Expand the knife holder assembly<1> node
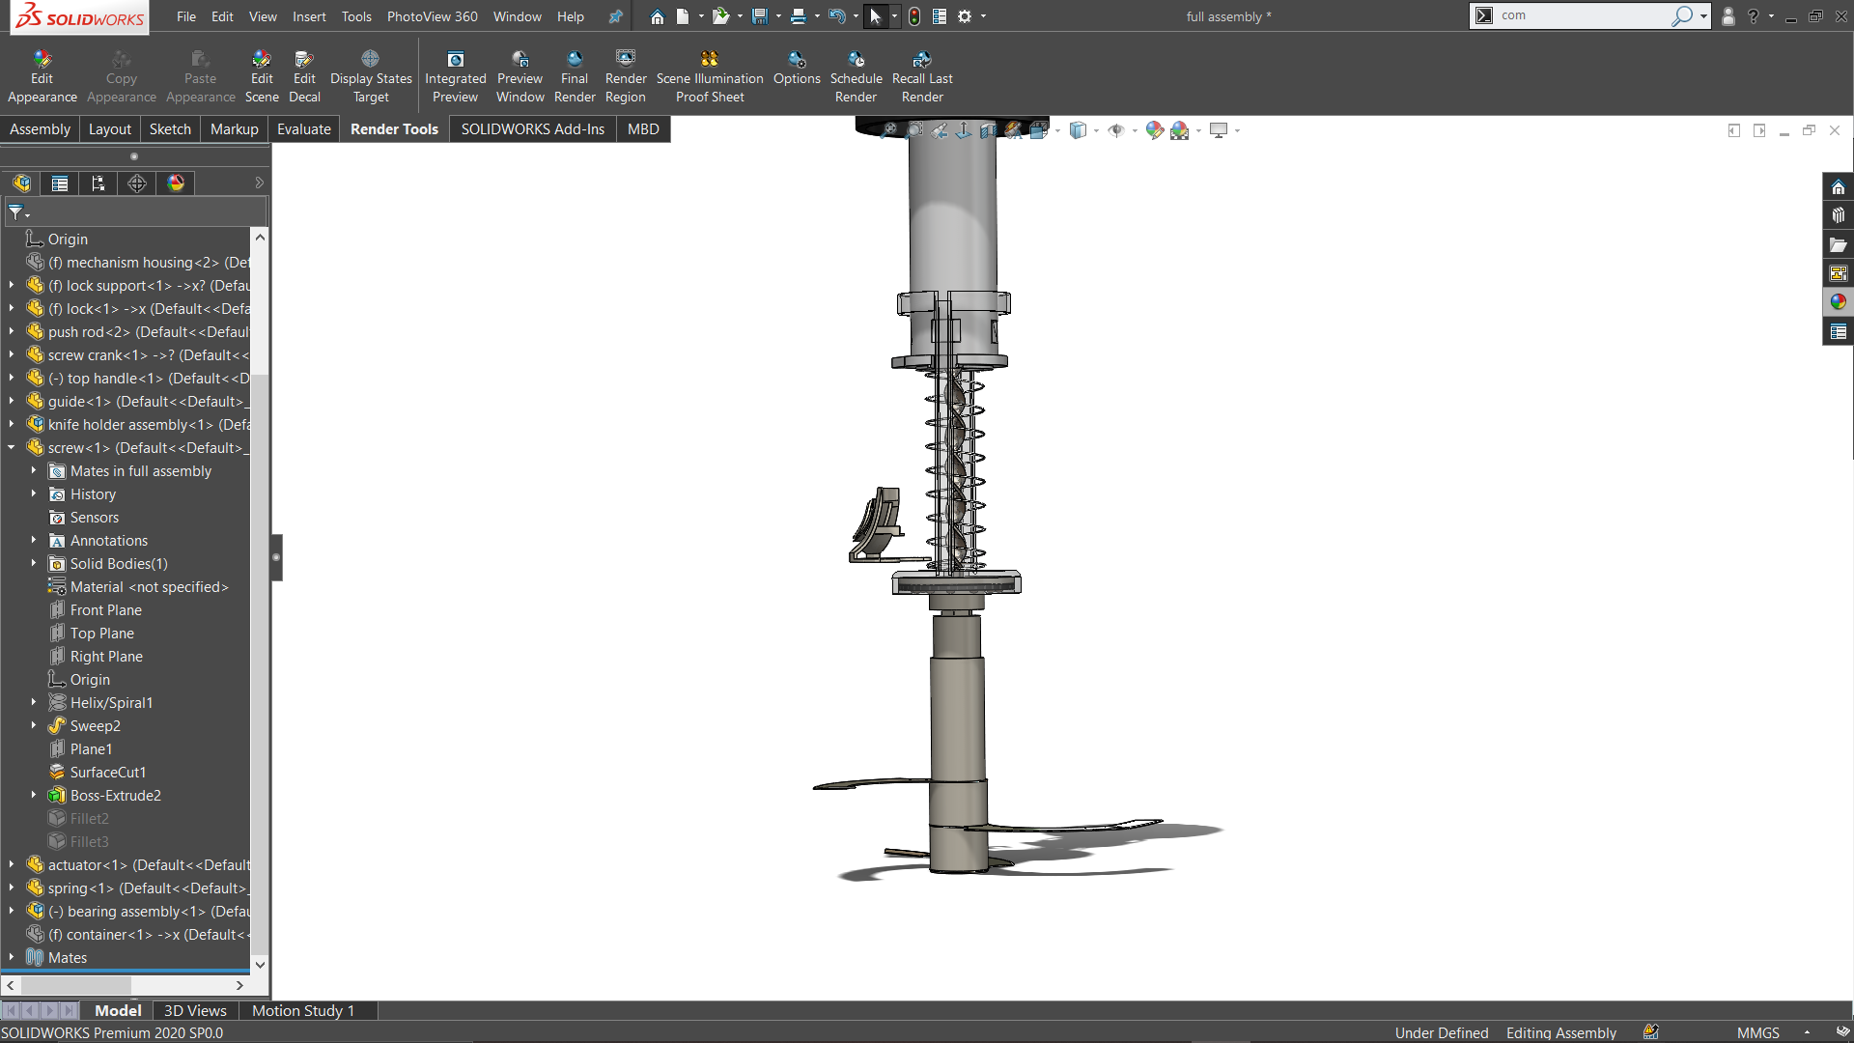Screen dimensions: 1854x1043 tap(12, 425)
